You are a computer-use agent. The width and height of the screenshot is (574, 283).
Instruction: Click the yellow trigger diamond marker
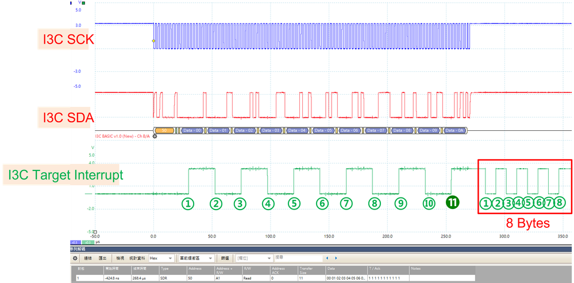pos(153,41)
